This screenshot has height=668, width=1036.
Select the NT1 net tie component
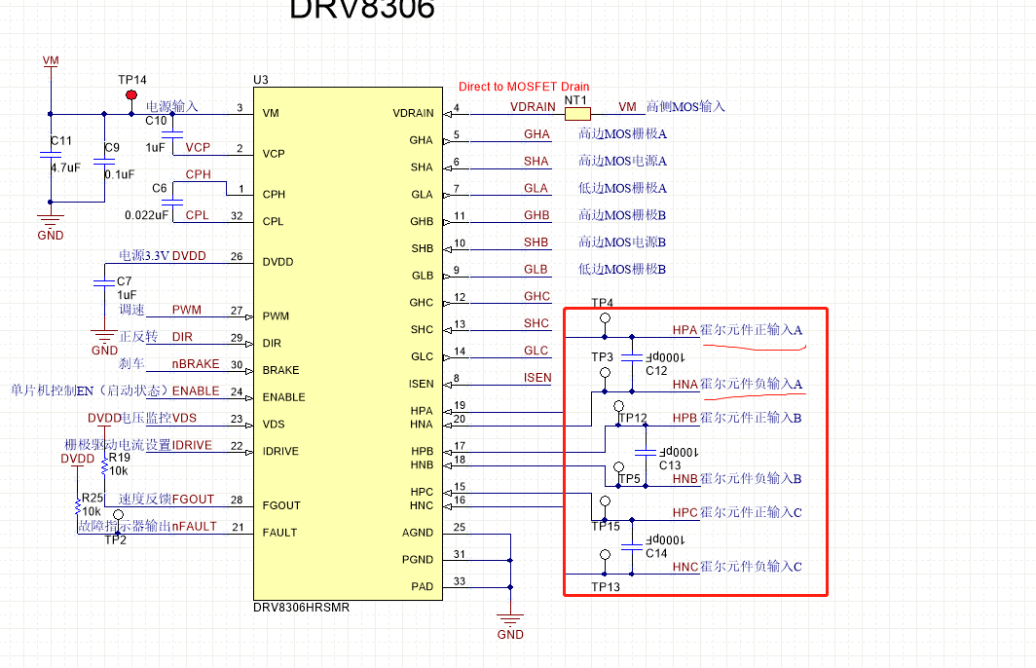click(x=577, y=114)
